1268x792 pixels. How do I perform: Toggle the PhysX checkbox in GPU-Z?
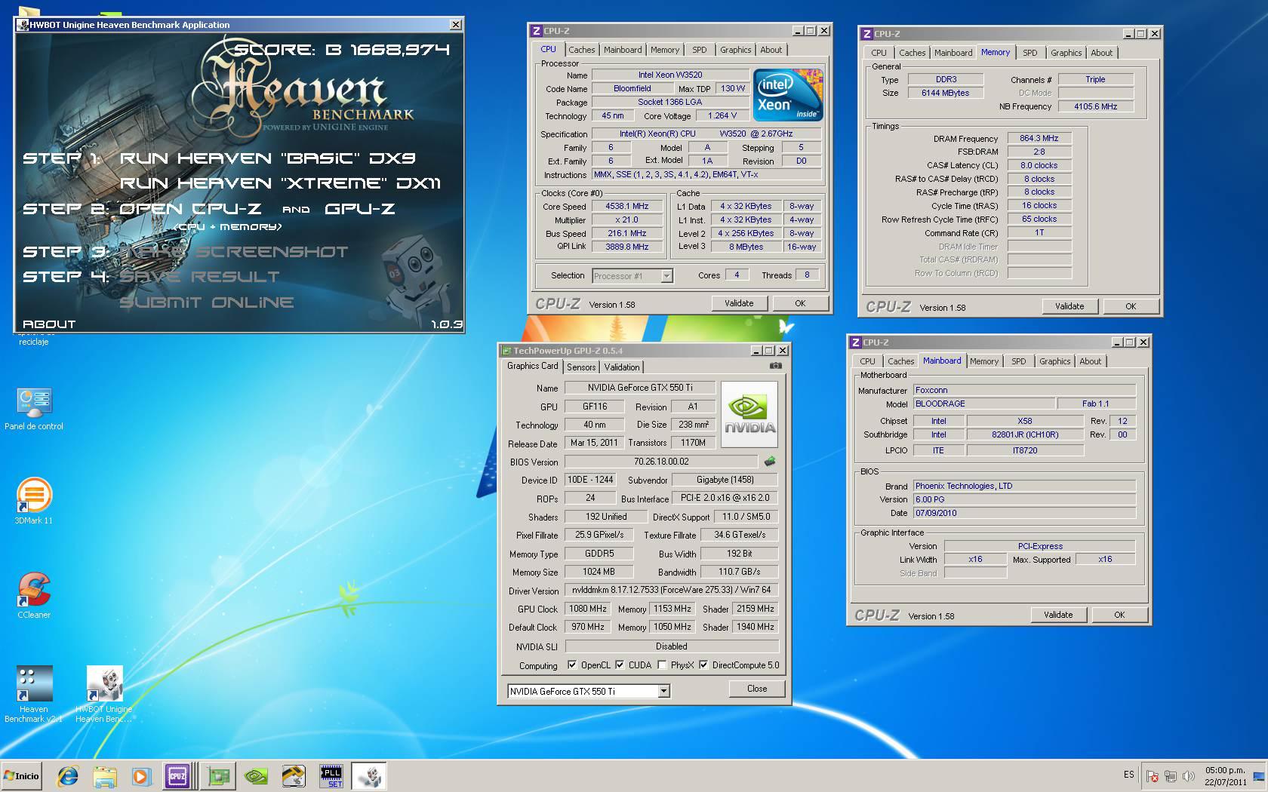pos(662,665)
